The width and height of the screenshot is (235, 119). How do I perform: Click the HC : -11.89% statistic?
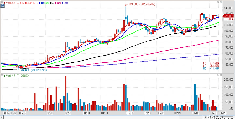click(211, 68)
